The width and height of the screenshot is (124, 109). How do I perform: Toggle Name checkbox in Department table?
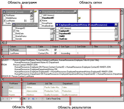[x=41, y=20]
